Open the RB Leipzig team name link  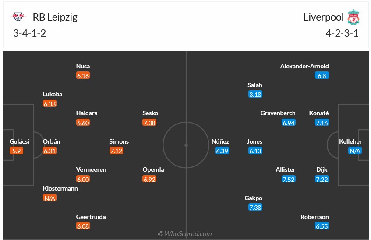pyautogui.click(x=55, y=17)
